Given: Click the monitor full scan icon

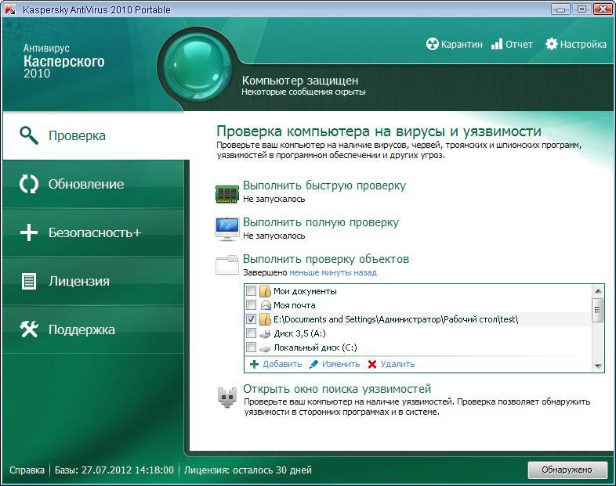Looking at the screenshot, I should [227, 229].
